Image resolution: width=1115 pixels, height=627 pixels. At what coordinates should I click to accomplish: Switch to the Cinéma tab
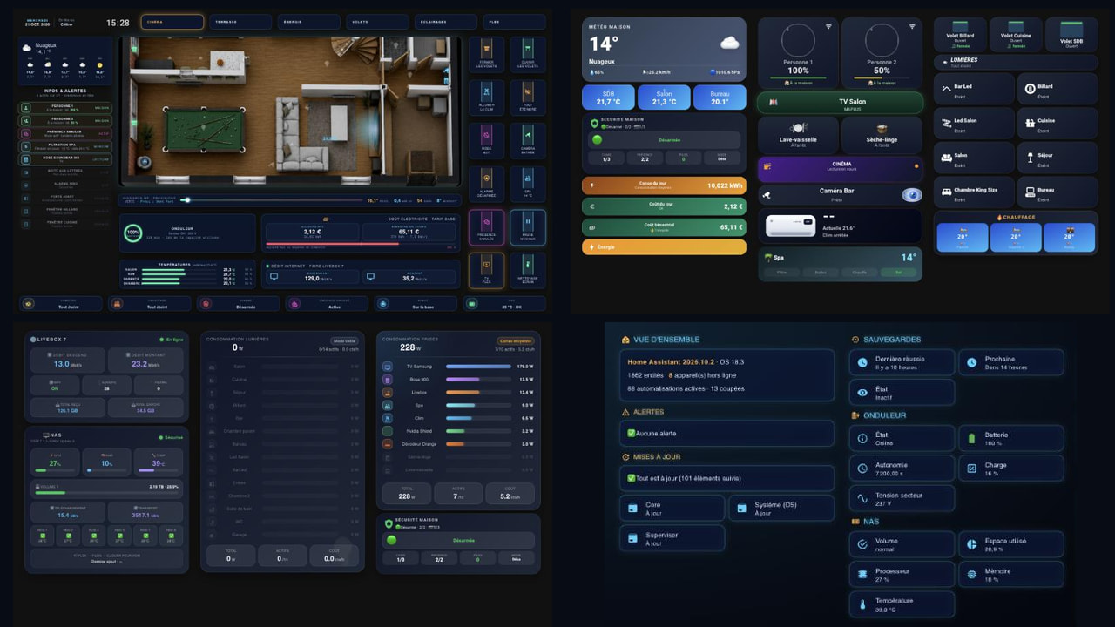click(172, 22)
